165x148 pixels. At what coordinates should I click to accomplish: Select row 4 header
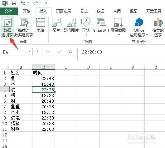coord(5,89)
